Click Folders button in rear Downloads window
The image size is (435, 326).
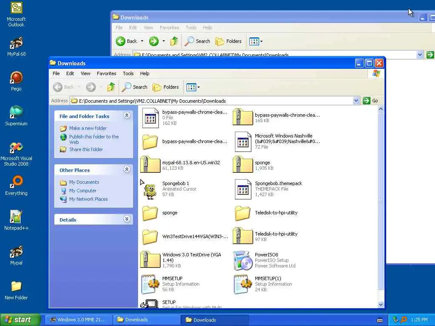point(229,41)
